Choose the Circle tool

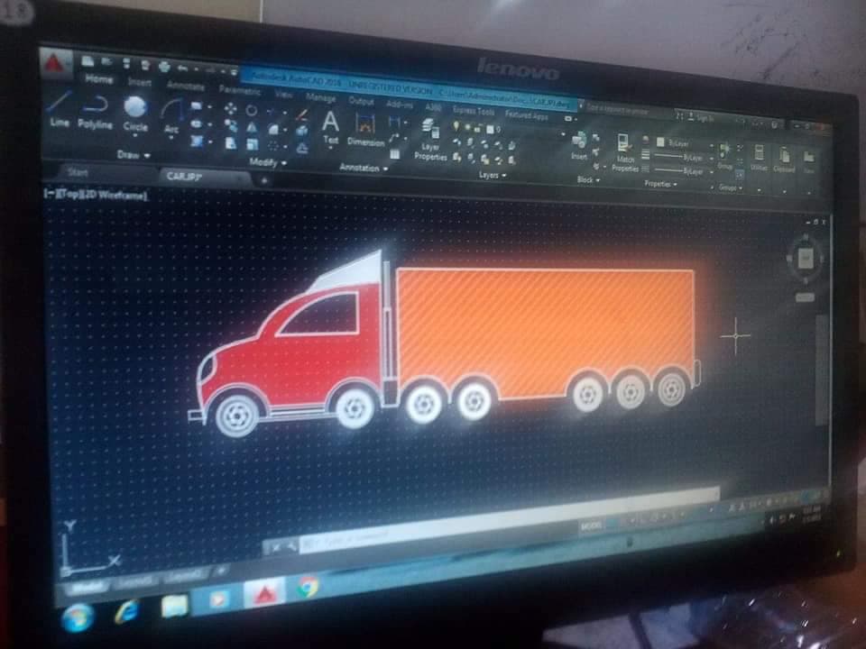(x=135, y=110)
